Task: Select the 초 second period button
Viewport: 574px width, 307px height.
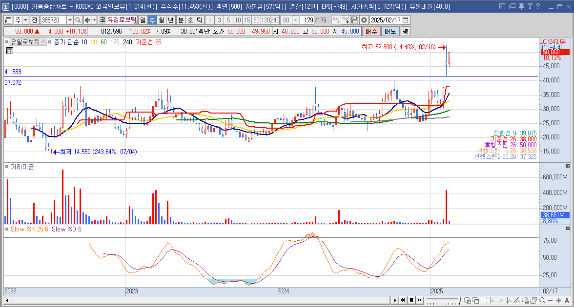Action: (x=190, y=19)
